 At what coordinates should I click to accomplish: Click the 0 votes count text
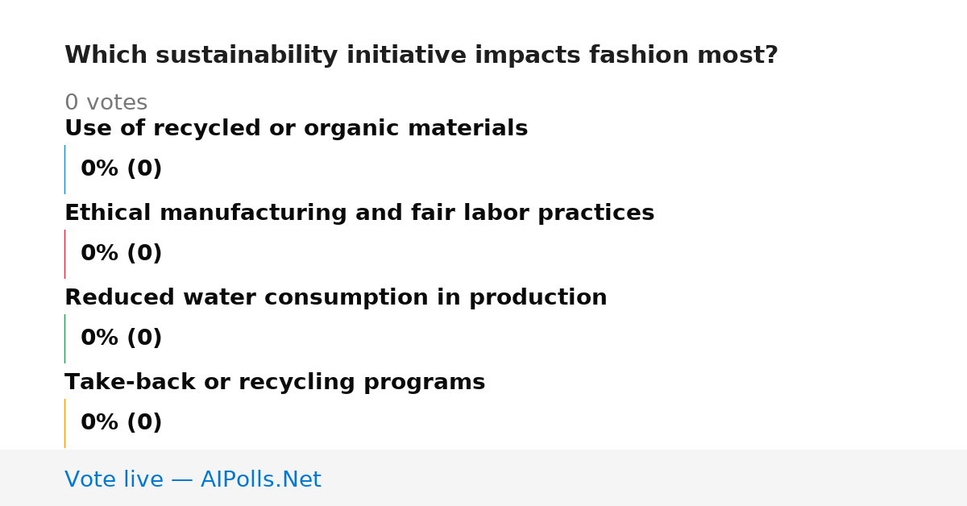click(x=106, y=103)
